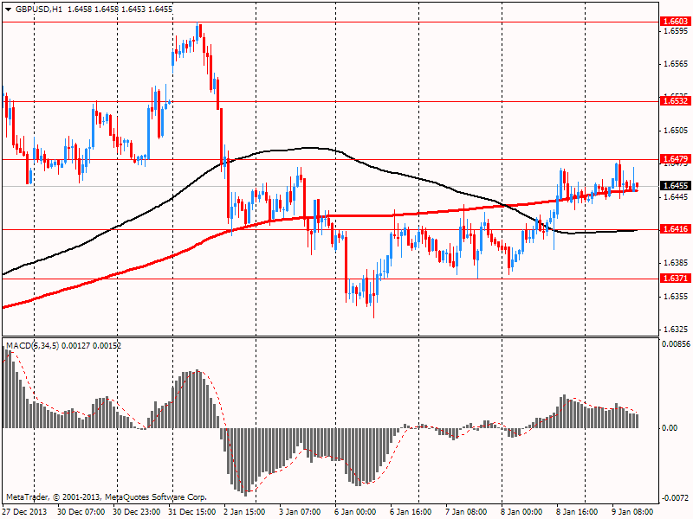Click the 0.00 MACD zero level value

[x=670, y=428]
